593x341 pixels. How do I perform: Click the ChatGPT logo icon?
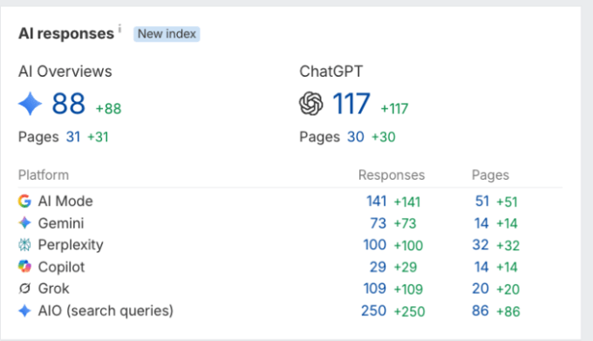coord(310,104)
